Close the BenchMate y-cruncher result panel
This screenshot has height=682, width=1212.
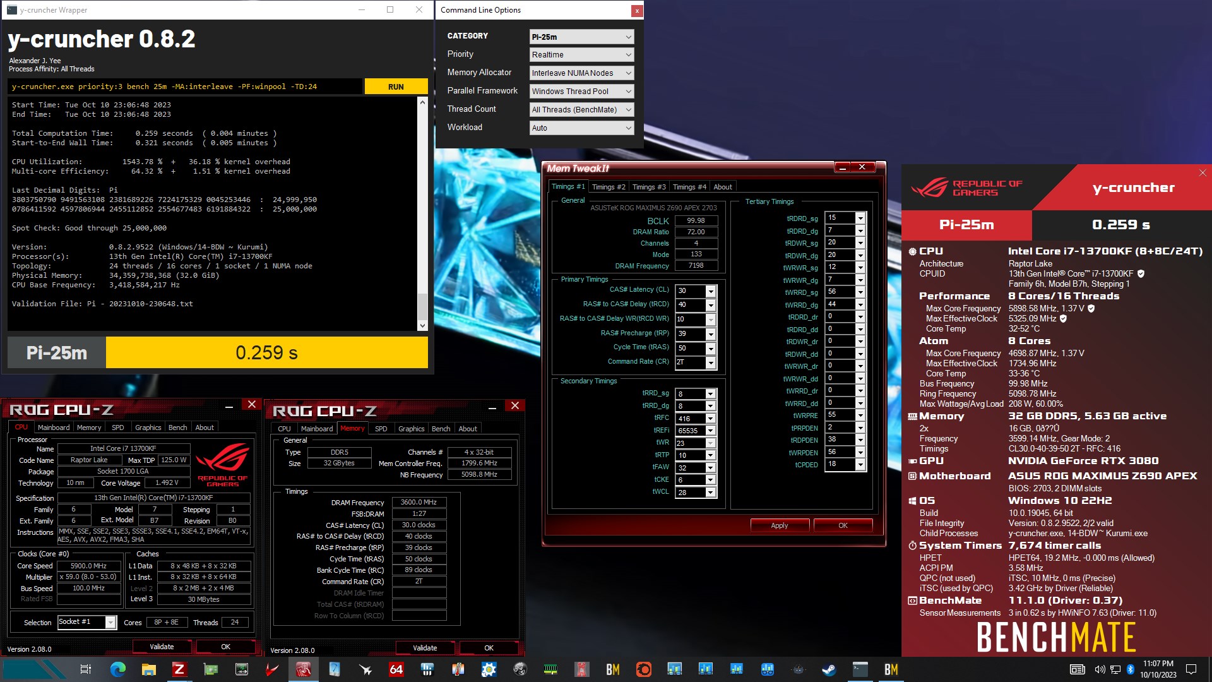coord(1202,173)
